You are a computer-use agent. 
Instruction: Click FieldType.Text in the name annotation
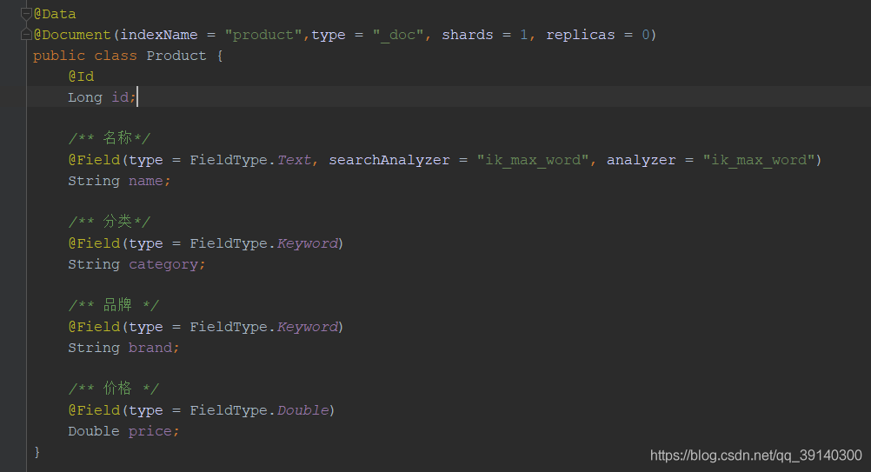(x=250, y=160)
